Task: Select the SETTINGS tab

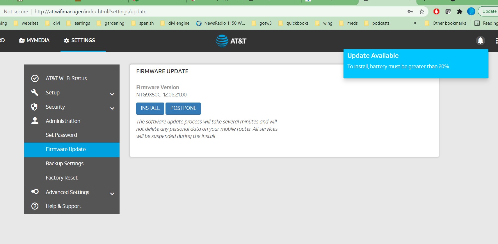Action: (83, 40)
